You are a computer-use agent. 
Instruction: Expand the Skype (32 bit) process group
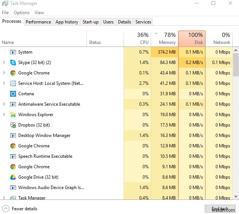coord(4,63)
